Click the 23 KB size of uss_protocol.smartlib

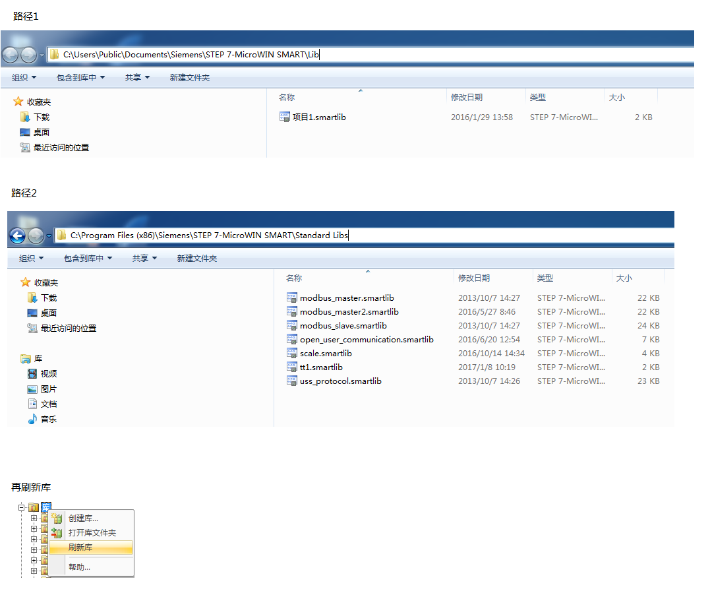click(x=649, y=381)
